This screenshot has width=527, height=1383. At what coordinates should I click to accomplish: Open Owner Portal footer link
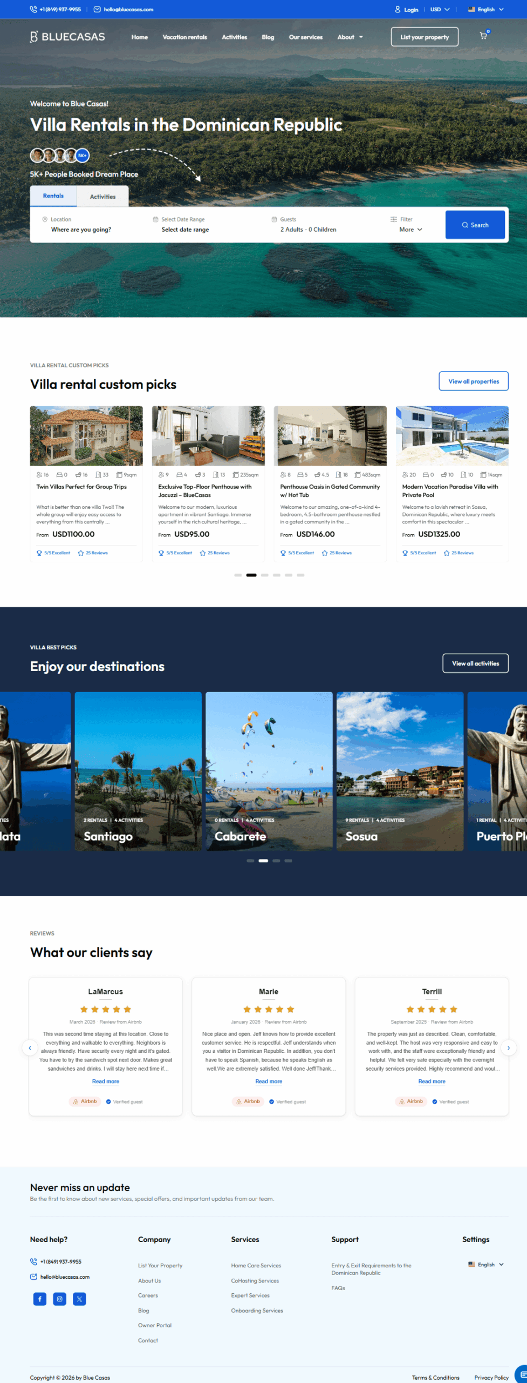155,1325
